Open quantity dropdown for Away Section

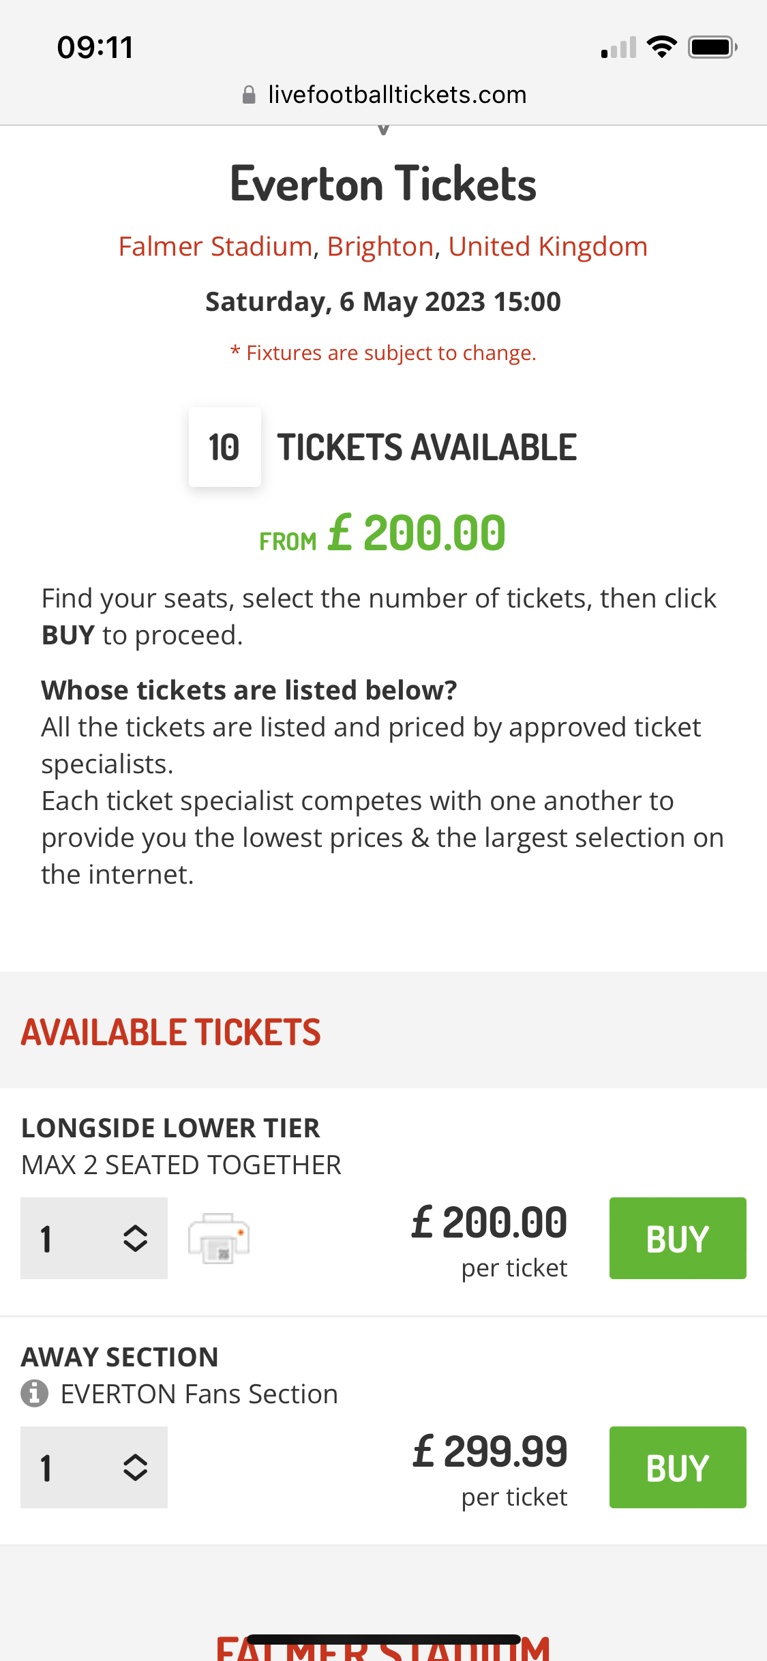click(94, 1467)
